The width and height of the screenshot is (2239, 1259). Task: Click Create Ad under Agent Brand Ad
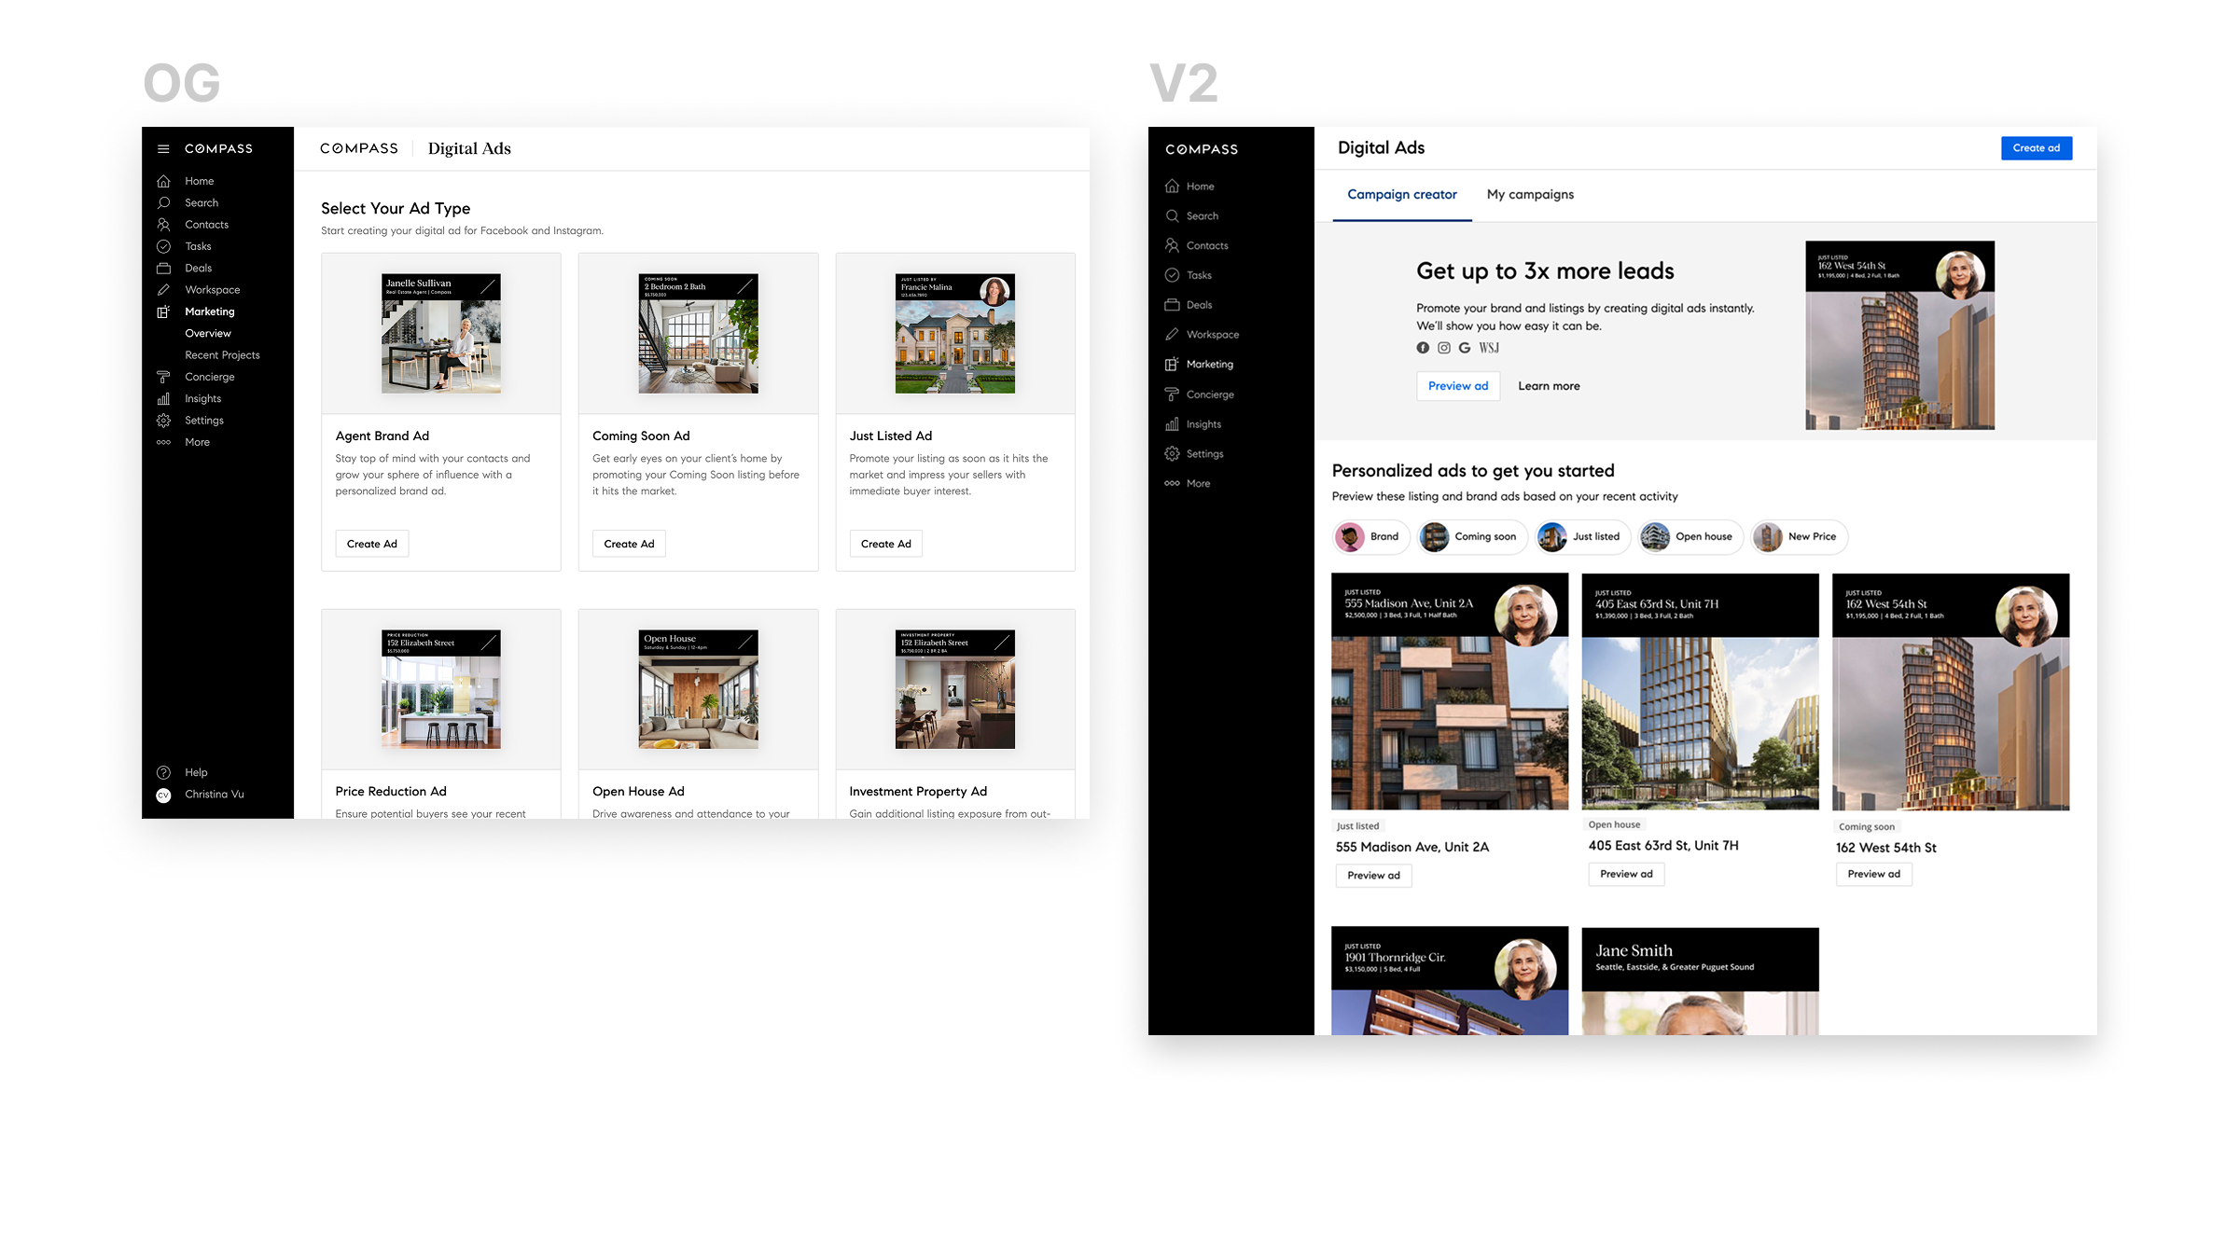coord(371,544)
